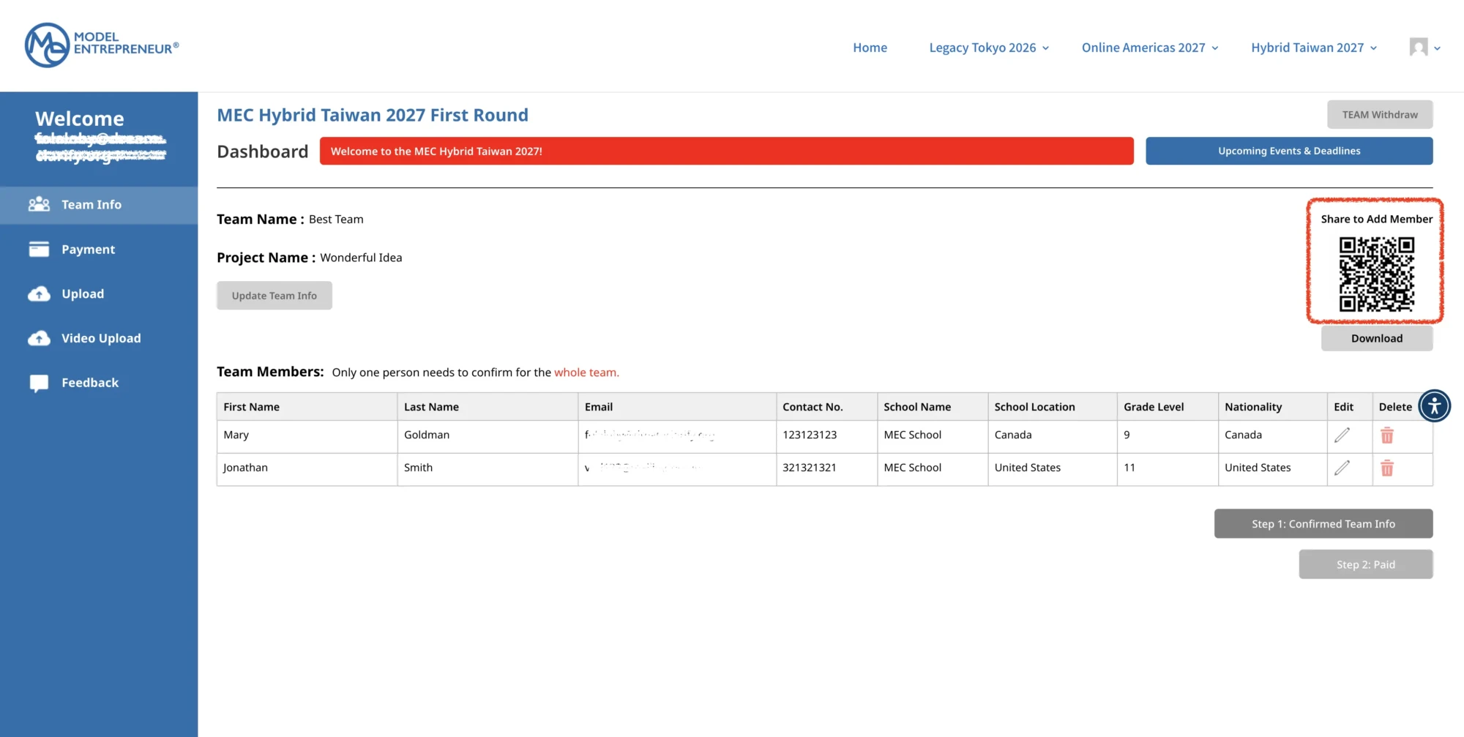Select Team Info in the sidebar
This screenshot has width=1464, height=737.
pos(99,205)
